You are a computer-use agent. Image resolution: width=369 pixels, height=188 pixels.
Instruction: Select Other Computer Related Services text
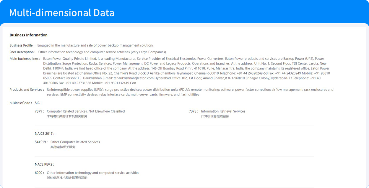[x=75, y=142]
